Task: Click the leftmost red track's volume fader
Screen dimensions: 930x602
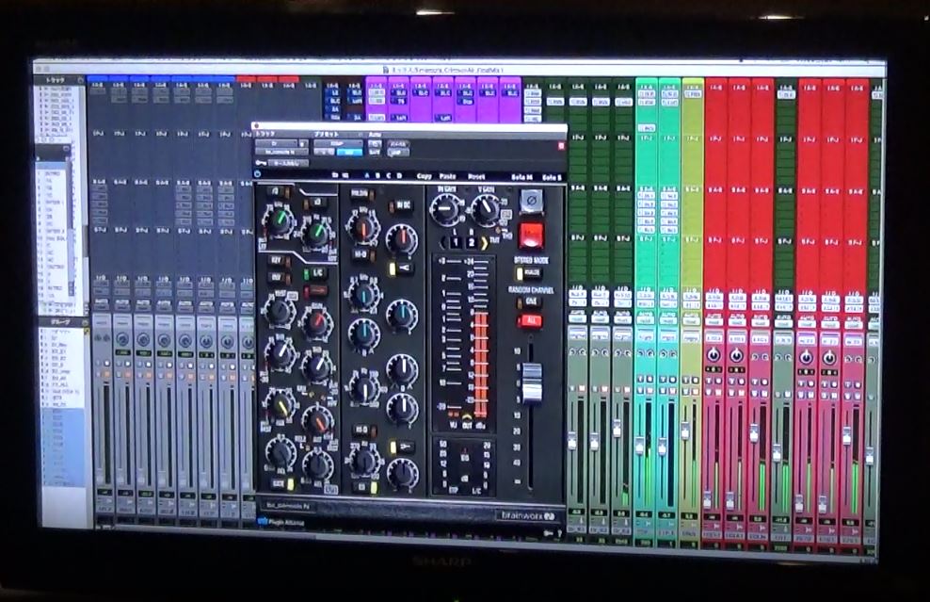Action: 707,500
